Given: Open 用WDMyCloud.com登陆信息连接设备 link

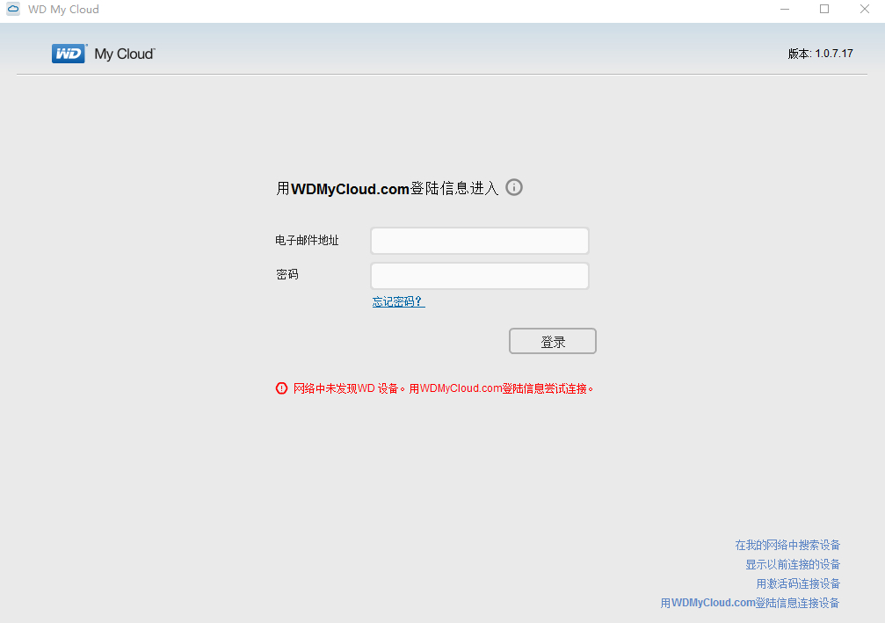Looking at the screenshot, I should point(751,603).
